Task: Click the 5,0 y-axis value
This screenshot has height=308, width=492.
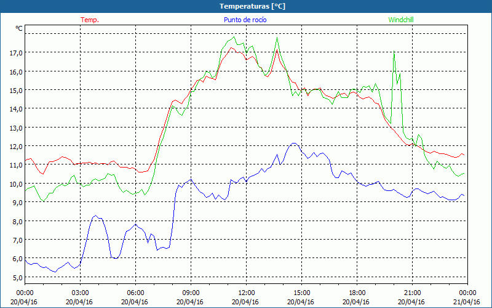Action: tap(18, 278)
